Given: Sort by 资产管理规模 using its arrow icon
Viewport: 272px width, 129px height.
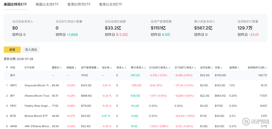Looking at the screenshot, I should pyautogui.click(x=98, y=68).
